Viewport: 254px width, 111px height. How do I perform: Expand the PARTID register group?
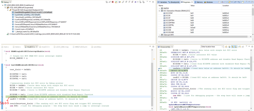pos(159,8)
